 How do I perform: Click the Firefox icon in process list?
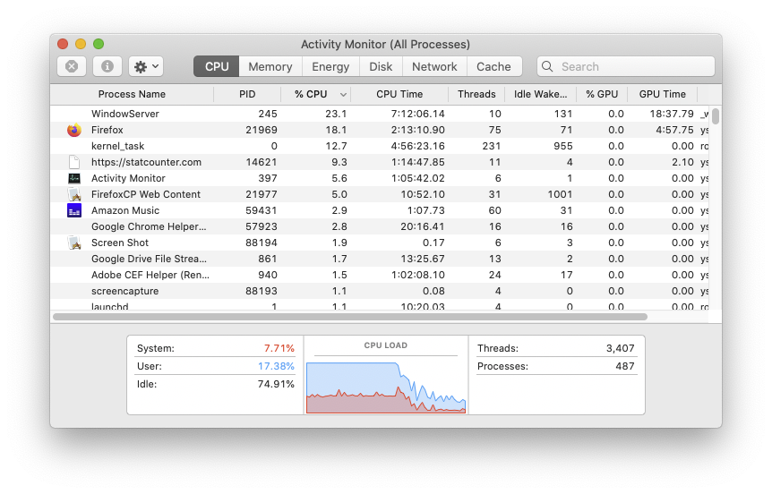click(73, 130)
